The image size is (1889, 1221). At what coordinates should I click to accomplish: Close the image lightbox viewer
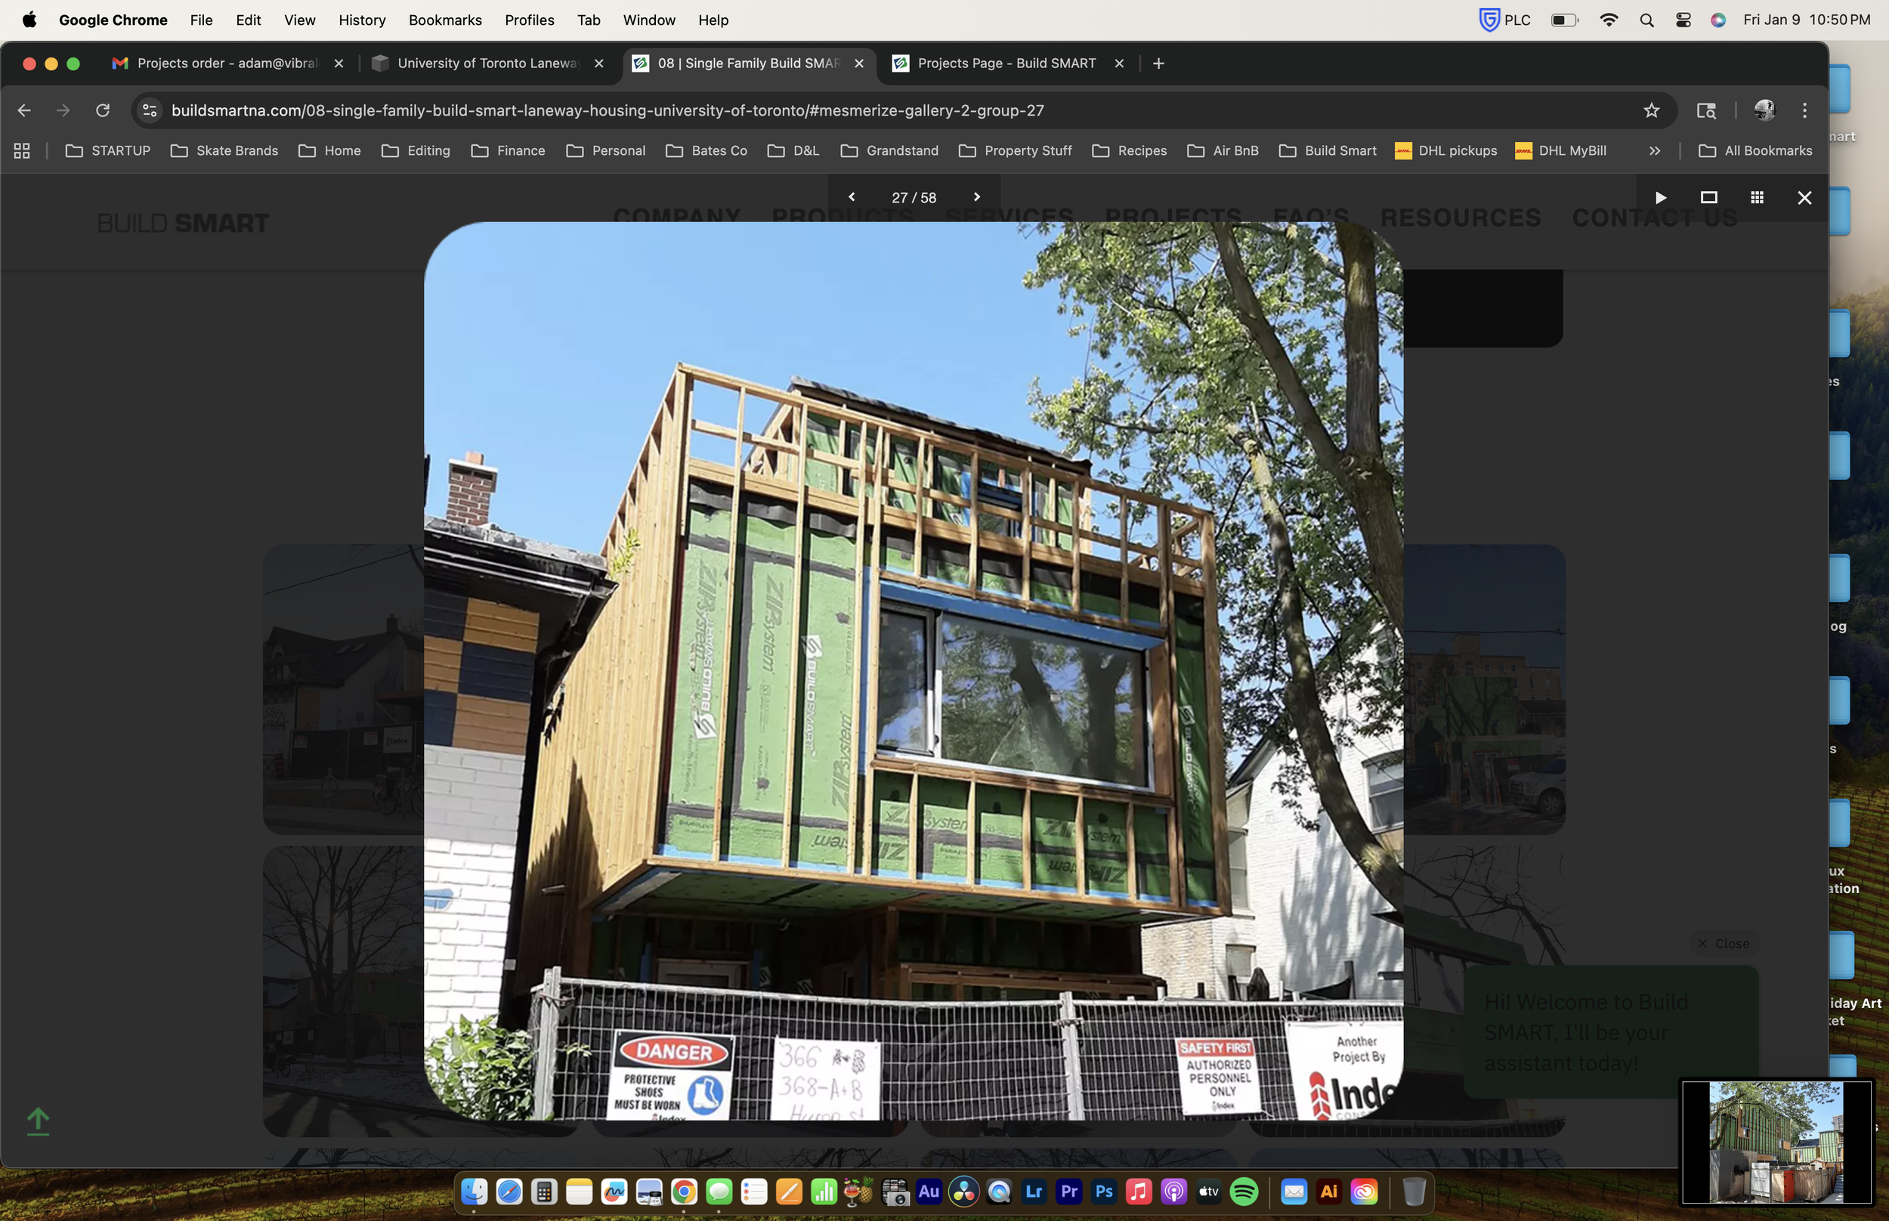point(1804,197)
